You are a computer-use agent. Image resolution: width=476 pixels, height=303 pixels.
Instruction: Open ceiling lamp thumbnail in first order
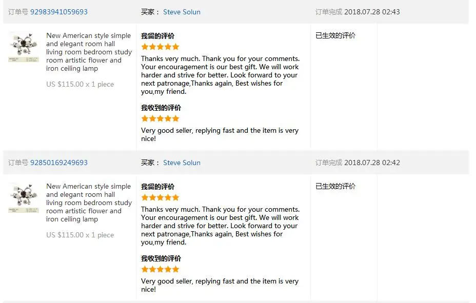(x=24, y=47)
